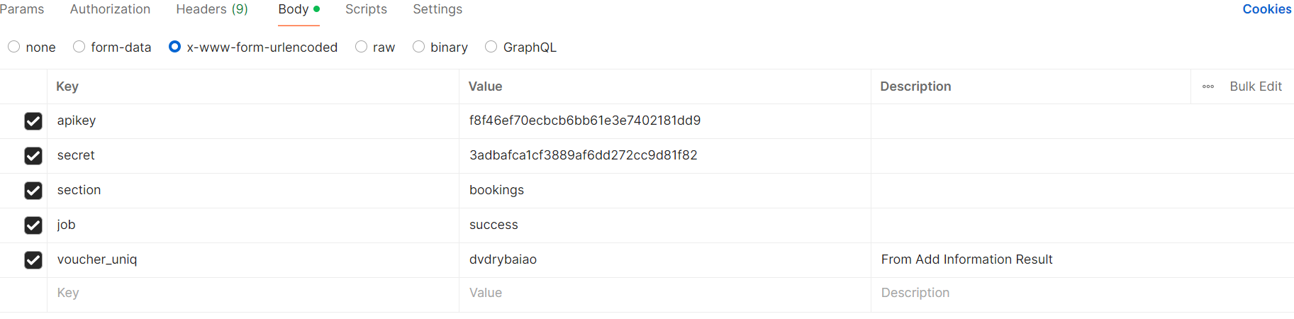The width and height of the screenshot is (1294, 319).
Task: Open the Settings tab
Action: pyautogui.click(x=437, y=9)
